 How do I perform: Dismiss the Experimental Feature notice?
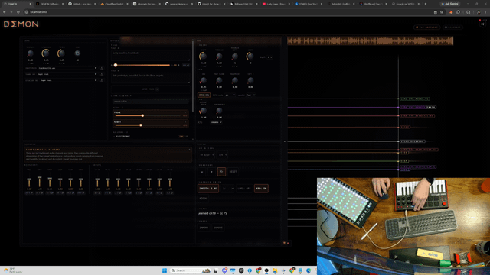[189, 150]
